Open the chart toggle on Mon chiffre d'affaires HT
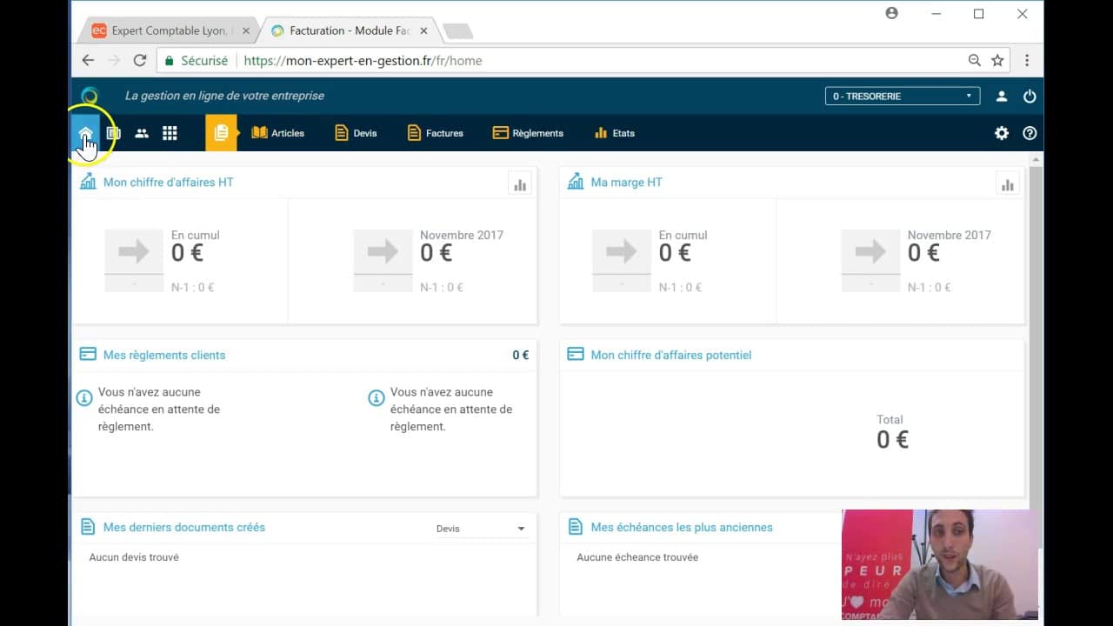This screenshot has width=1113, height=626. click(x=520, y=183)
